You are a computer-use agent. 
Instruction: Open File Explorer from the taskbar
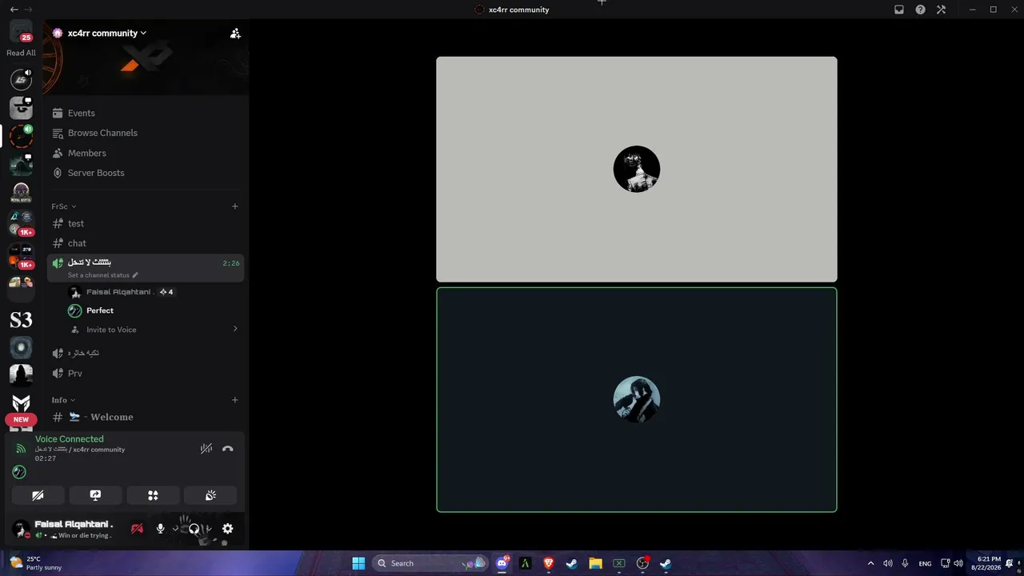point(595,563)
